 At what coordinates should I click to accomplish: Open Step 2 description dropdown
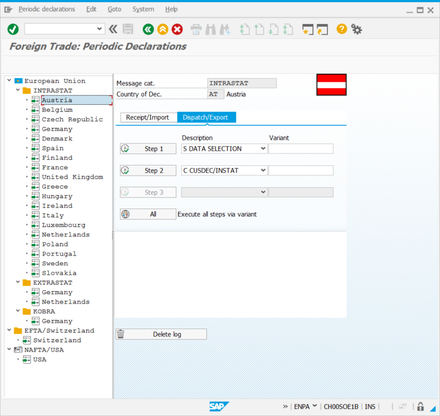point(263,170)
